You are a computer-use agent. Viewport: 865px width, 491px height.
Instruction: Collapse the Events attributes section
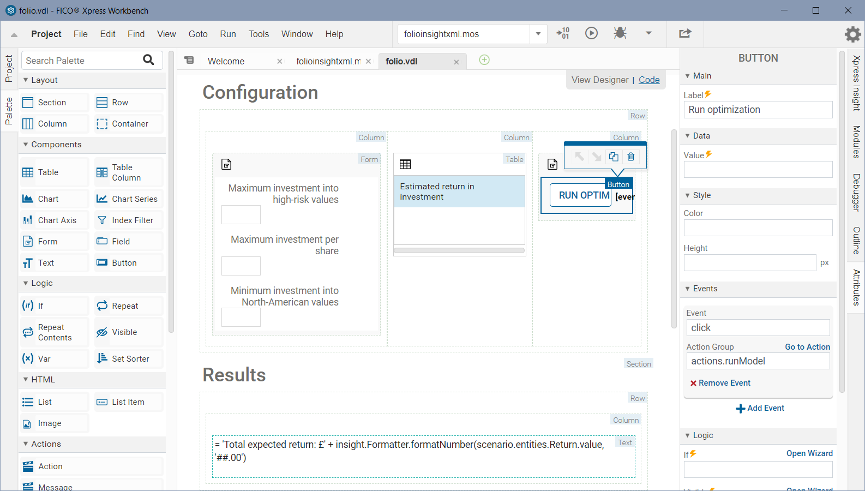pyautogui.click(x=688, y=289)
